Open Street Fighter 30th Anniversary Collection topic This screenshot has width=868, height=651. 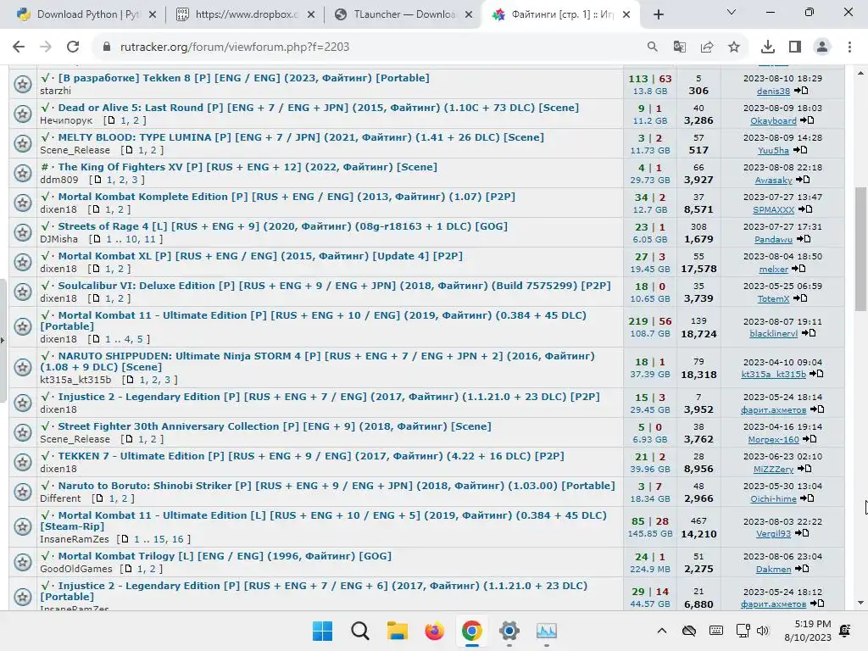(275, 426)
